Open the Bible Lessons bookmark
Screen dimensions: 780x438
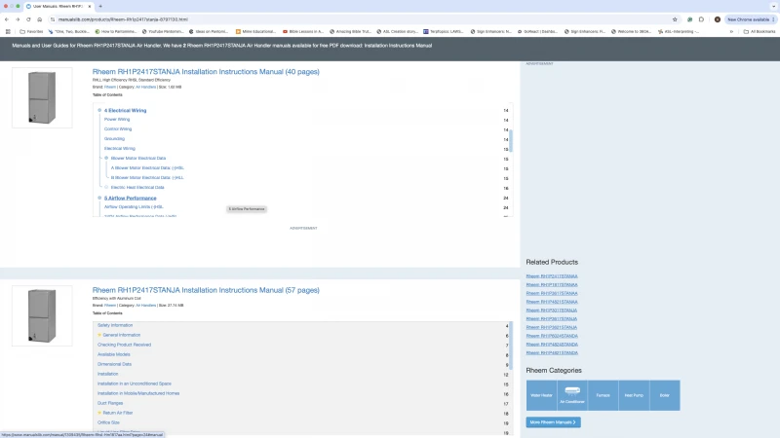tap(303, 31)
